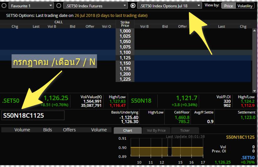Click the S50N18 futures symbol label
Screen dimensions: 258x167
click(141, 101)
